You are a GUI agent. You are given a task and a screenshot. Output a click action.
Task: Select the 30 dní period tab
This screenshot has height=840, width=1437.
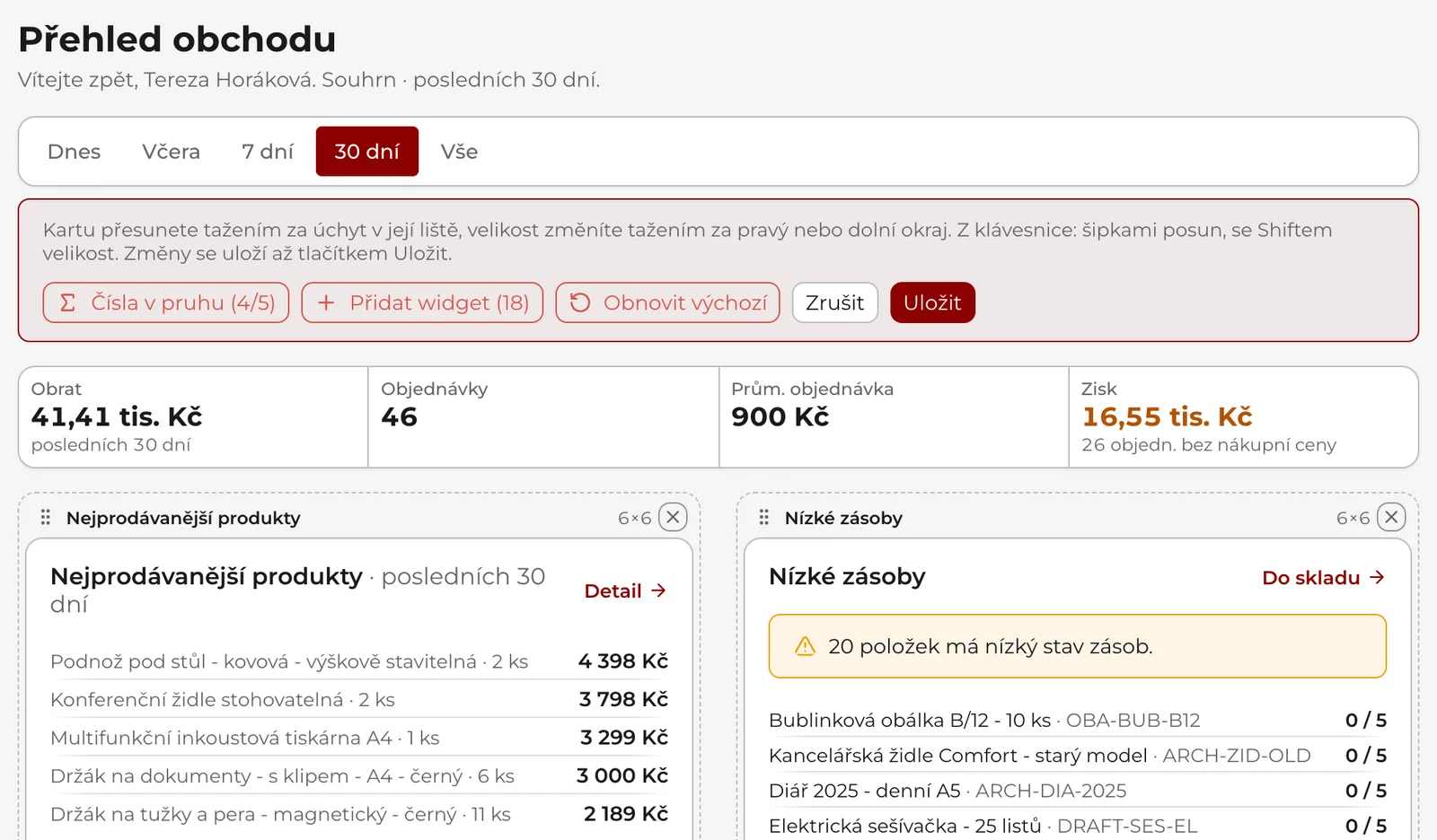[367, 152]
